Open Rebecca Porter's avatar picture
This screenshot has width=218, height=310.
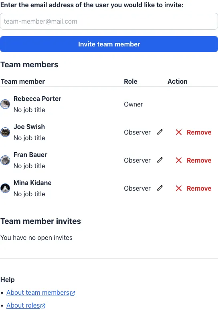(5, 104)
